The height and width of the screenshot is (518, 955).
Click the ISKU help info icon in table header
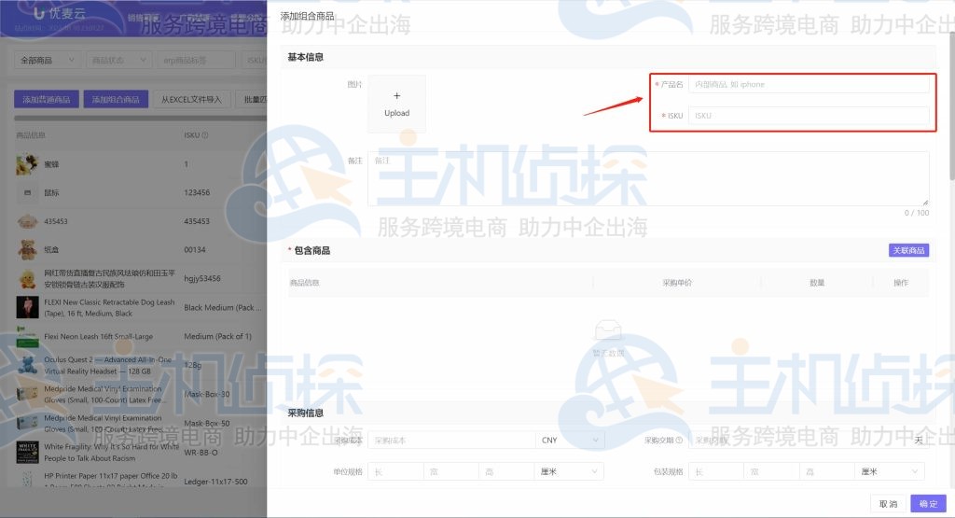pos(205,135)
